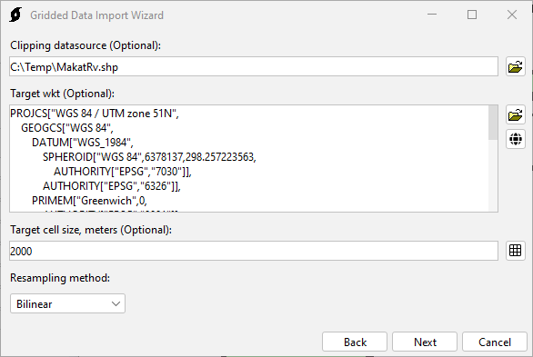
Task: Cancel the import wizard
Action: point(495,342)
